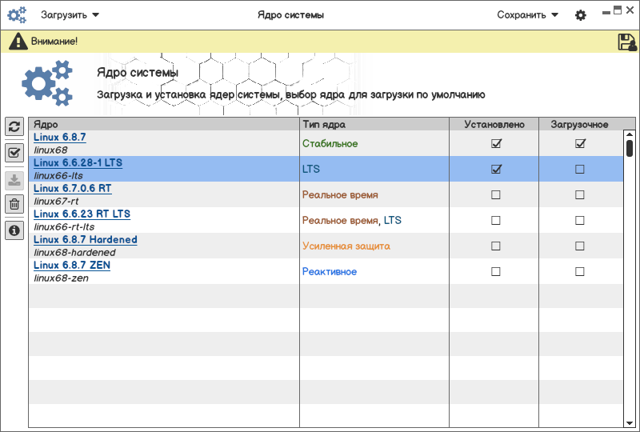Click the Установлено column header

pyautogui.click(x=494, y=125)
